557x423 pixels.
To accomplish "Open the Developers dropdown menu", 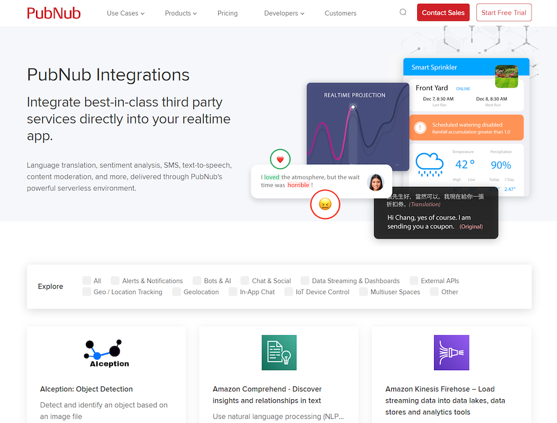I will (284, 13).
